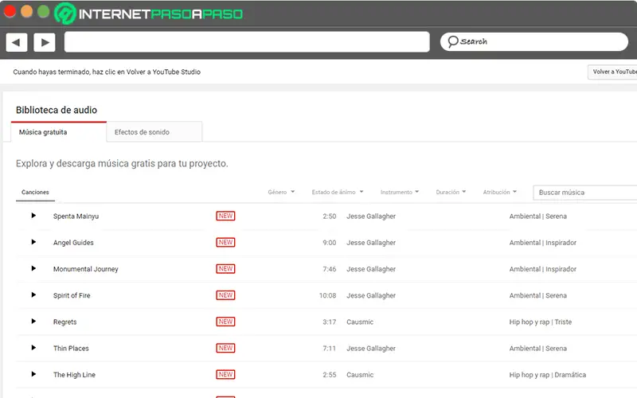
Task: Click the Volver a YouTube Studio button
Action: pos(612,72)
